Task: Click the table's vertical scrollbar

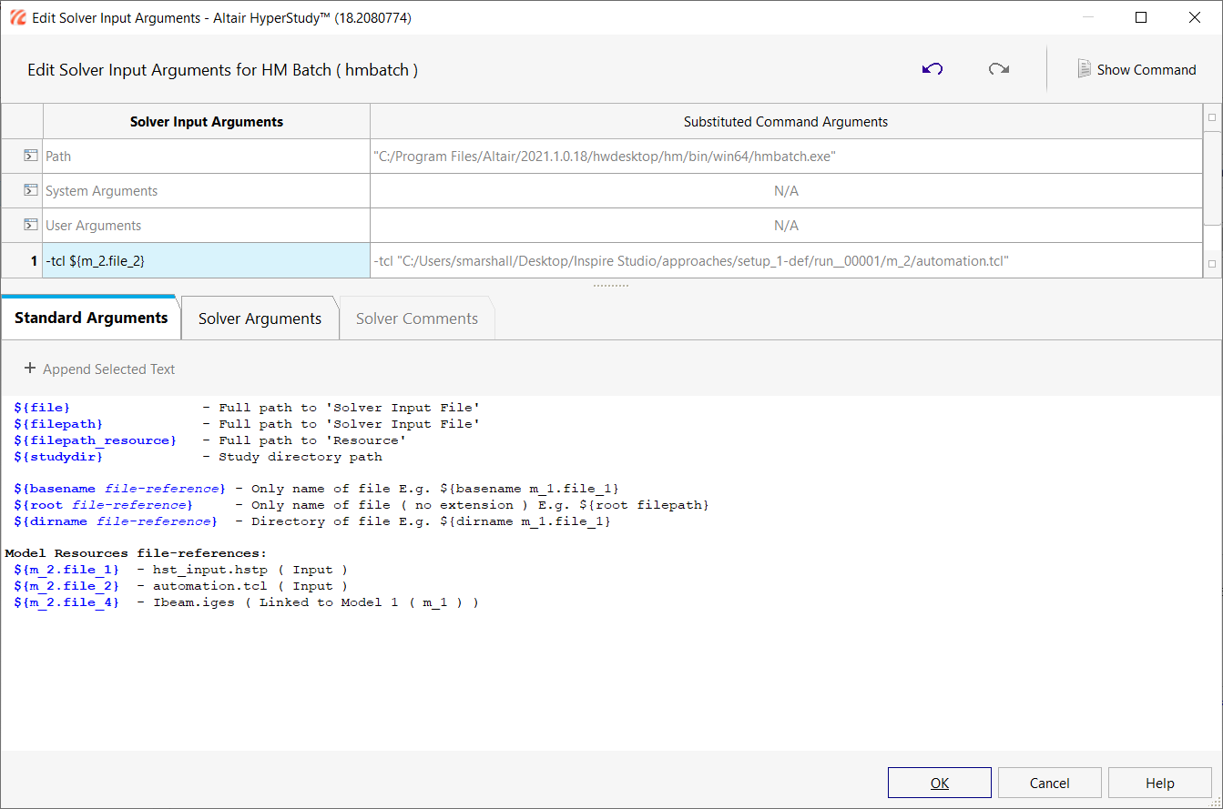Action: click(x=1212, y=177)
